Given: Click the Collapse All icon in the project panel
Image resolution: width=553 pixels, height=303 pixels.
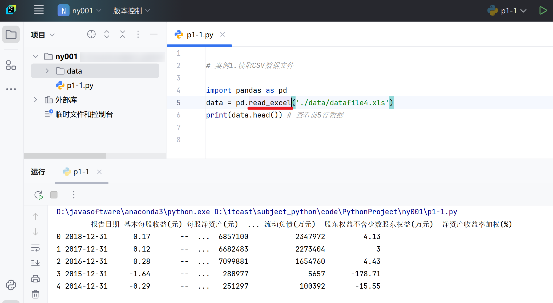Looking at the screenshot, I should [122, 34].
